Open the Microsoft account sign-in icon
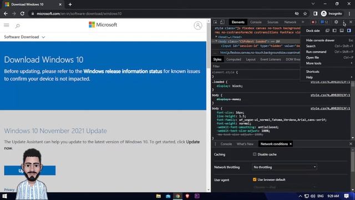Viewport: 355px width, 200px height. click(x=197, y=26)
